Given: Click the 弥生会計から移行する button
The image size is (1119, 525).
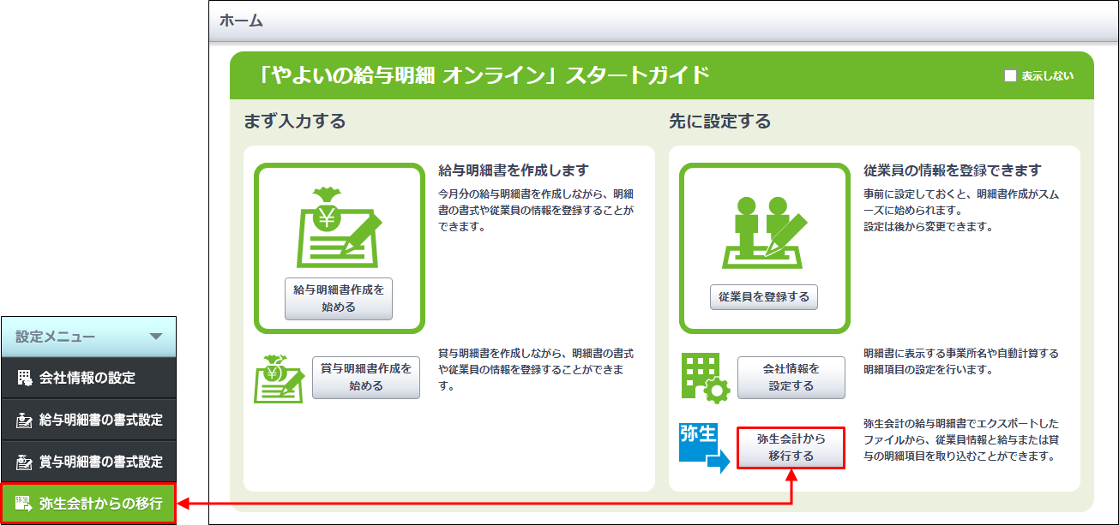Looking at the screenshot, I should [x=791, y=447].
